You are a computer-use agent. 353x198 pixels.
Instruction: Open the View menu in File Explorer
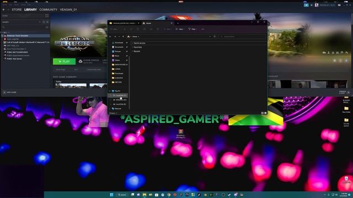[180, 29]
